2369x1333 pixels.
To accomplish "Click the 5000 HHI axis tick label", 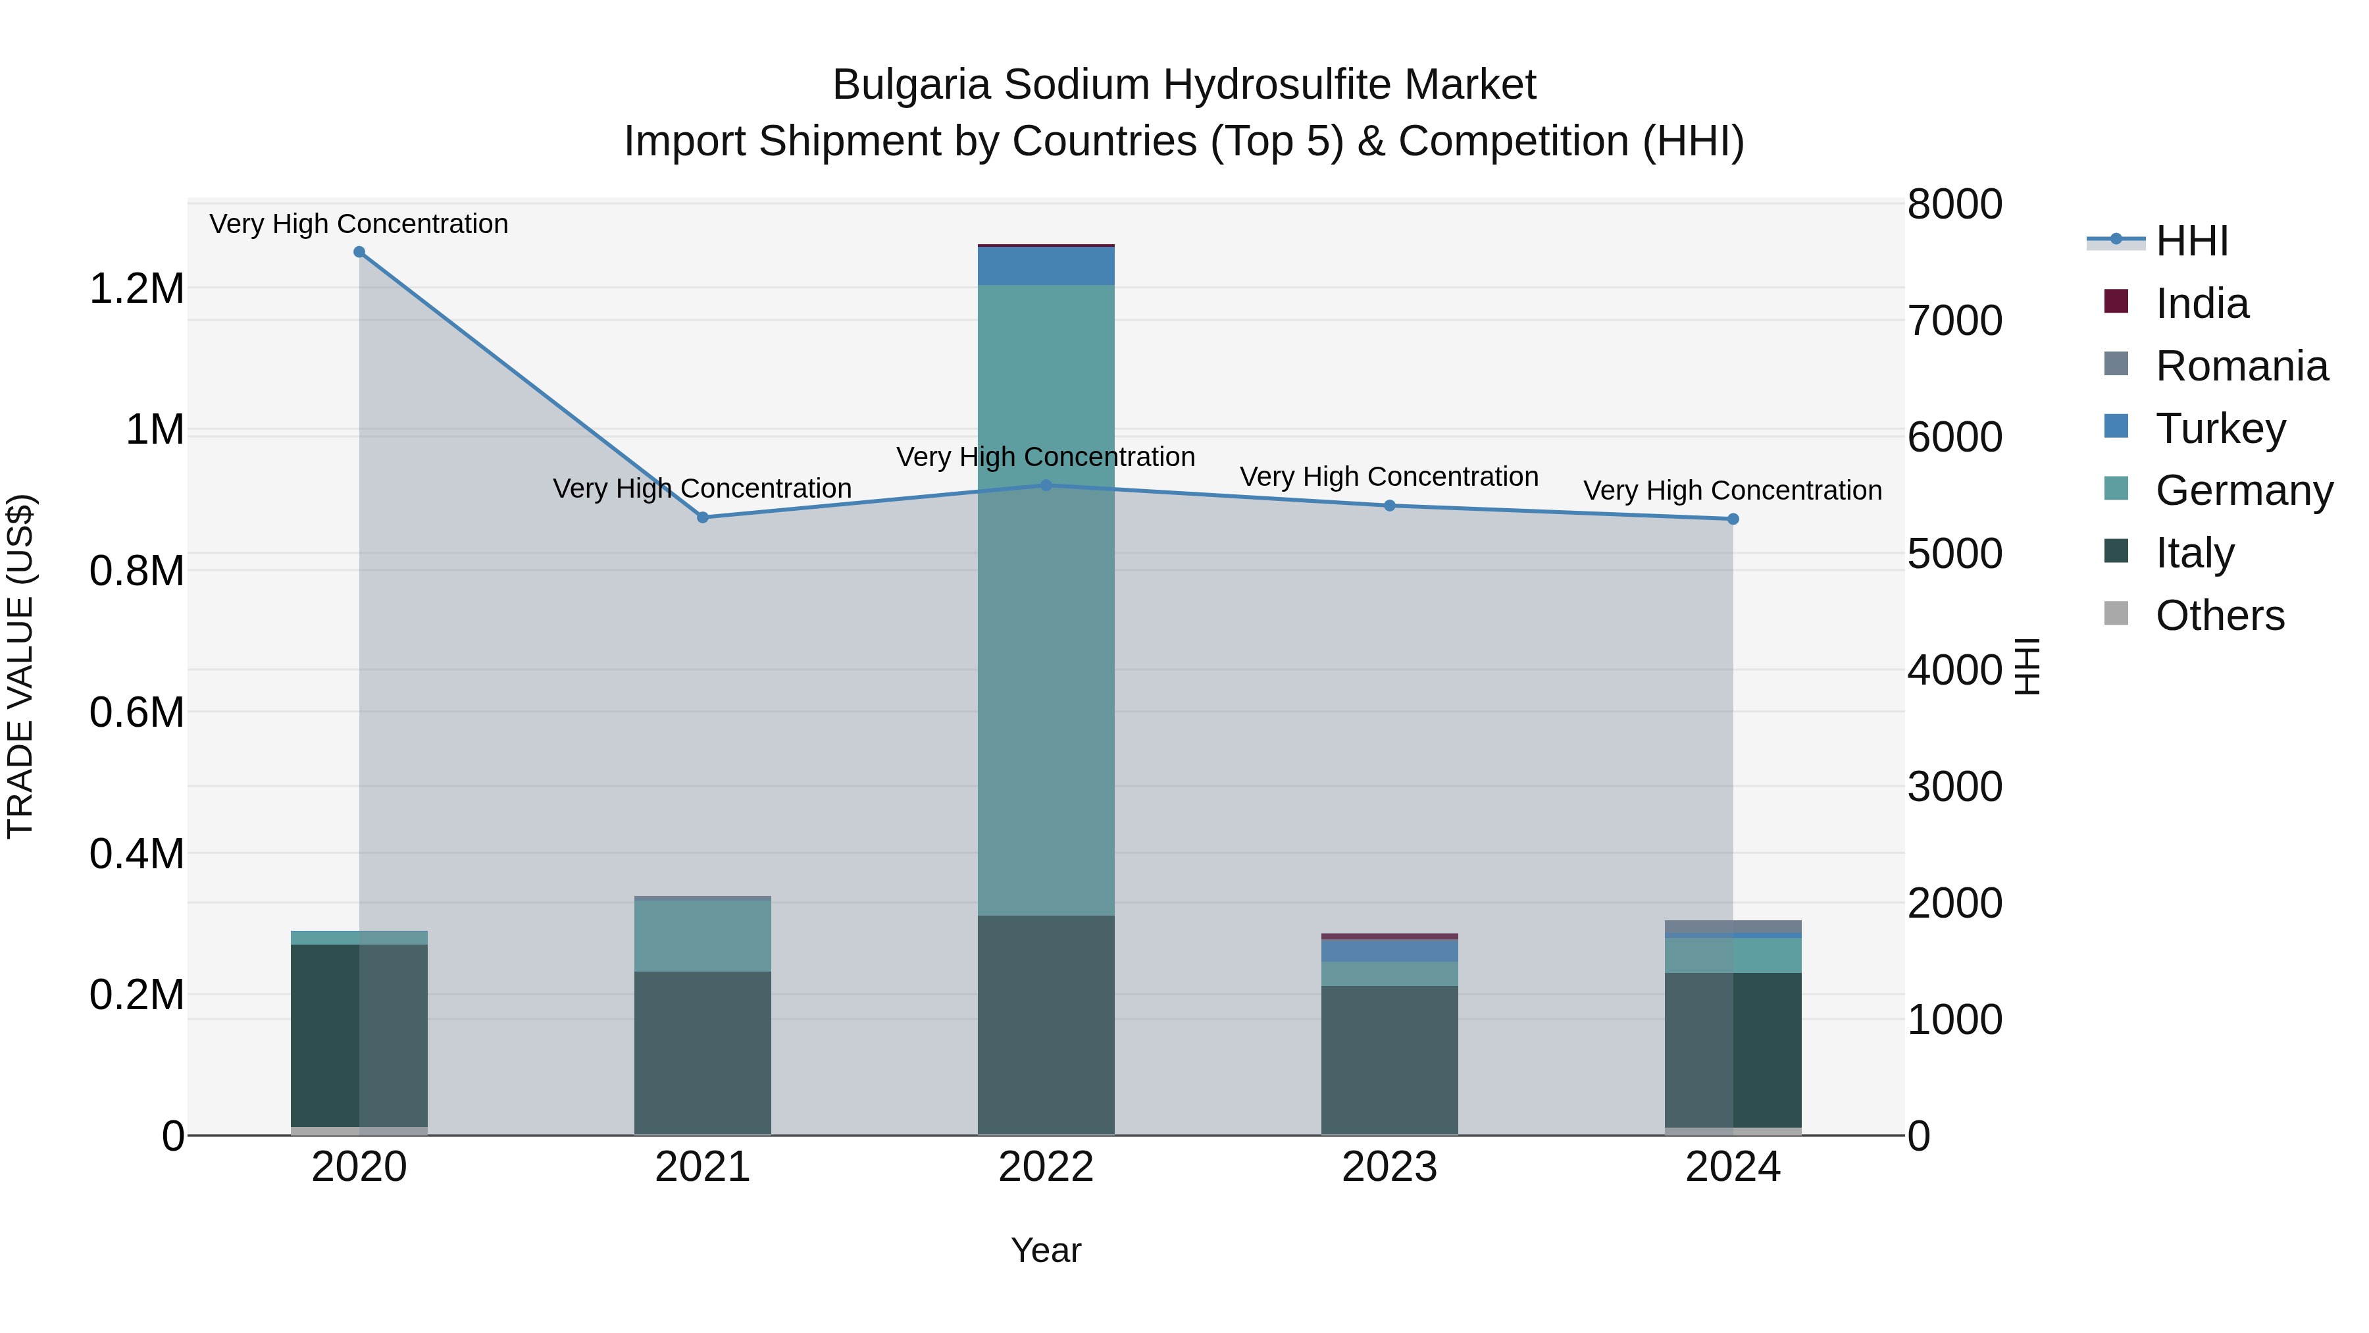I will coord(1954,554).
